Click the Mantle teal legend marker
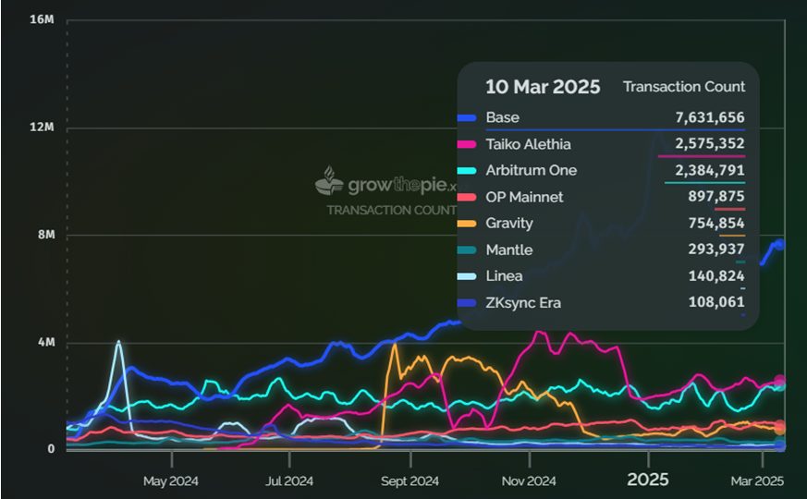 (468, 249)
